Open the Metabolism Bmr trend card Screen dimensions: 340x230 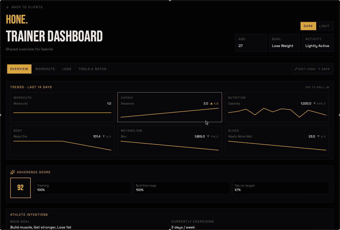(170, 140)
